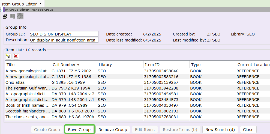
Task: Click the Create Group button
Action: [x=47, y=130]
